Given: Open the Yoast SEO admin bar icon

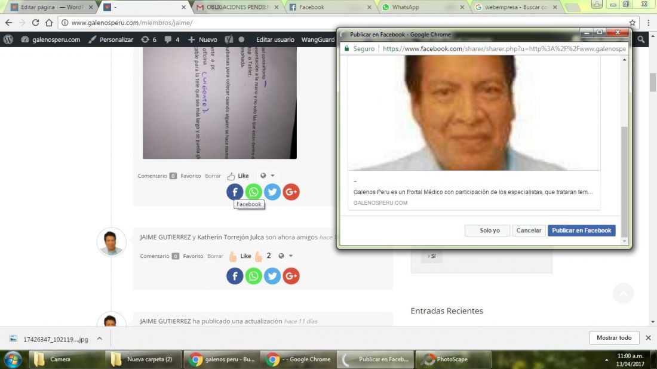Looking at the screenshot, I should (229, 39).
